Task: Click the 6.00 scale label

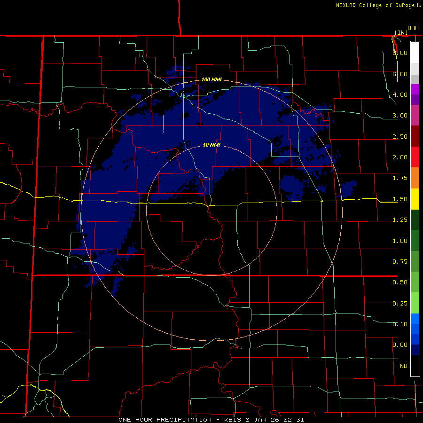Action: [400, 74]
